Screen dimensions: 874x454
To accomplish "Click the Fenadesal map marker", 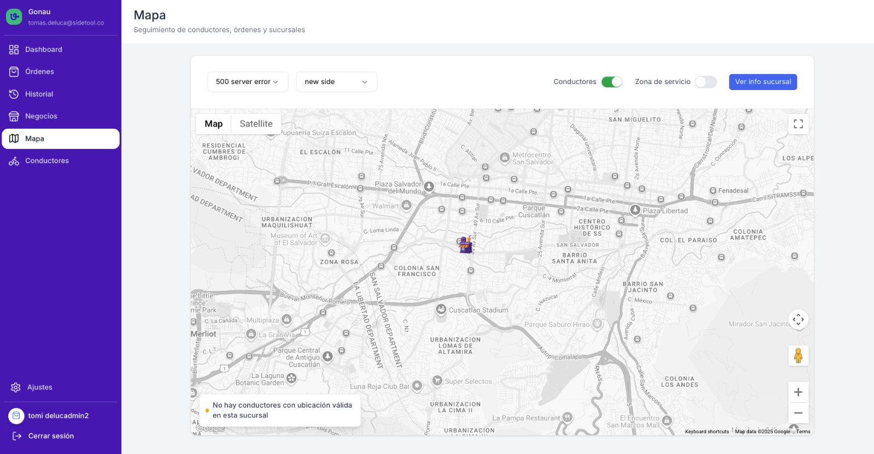I will pos(713,190).
